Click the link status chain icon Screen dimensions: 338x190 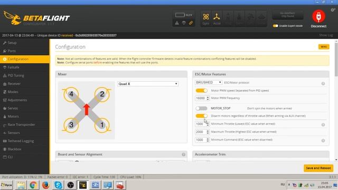[191, 23]
